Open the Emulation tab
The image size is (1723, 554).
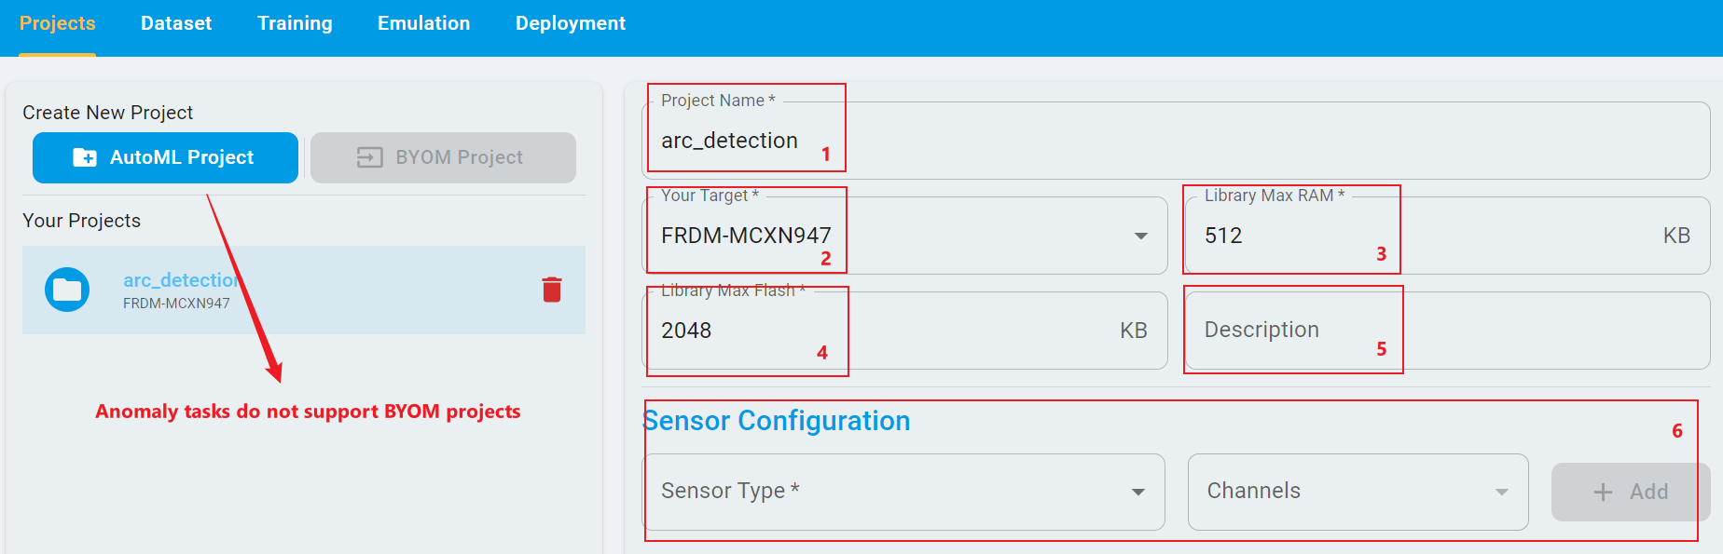click(423, 23)
